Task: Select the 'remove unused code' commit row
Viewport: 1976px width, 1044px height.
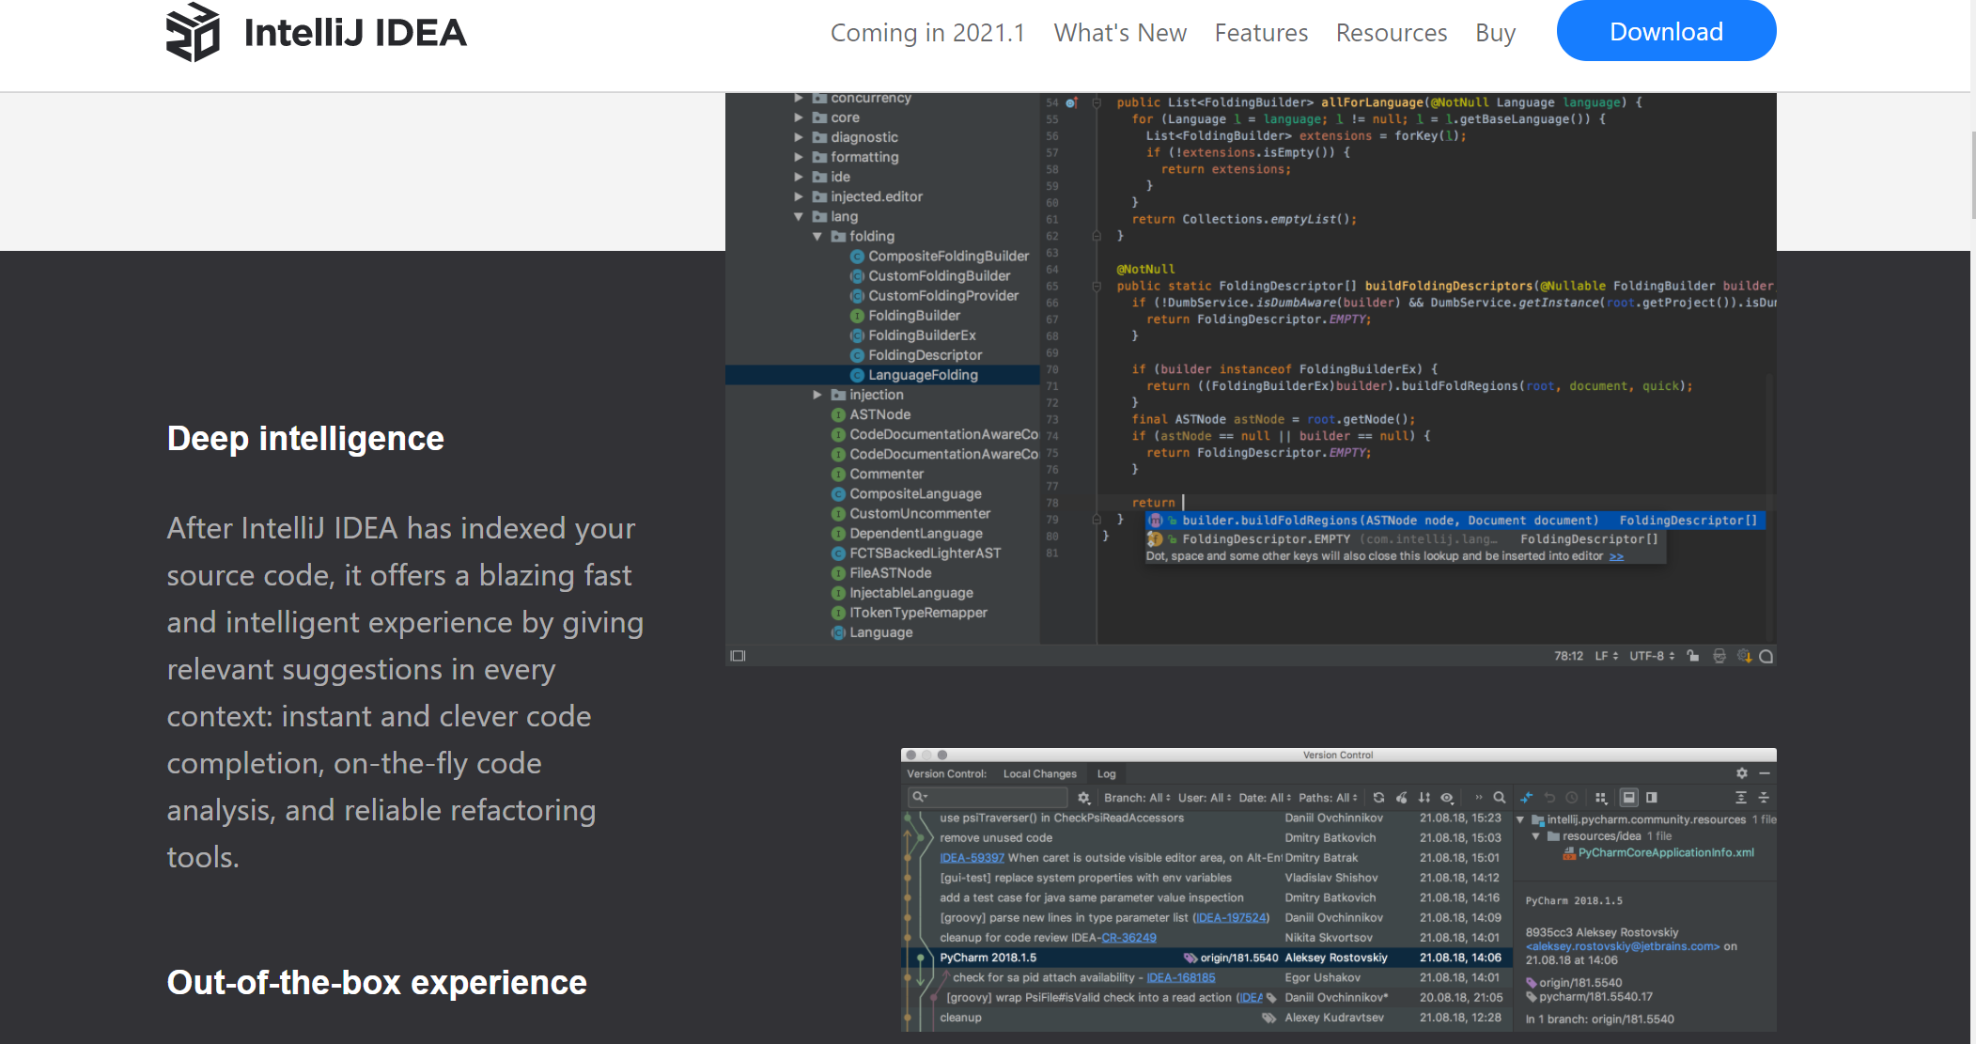Action: click(x=1206, y=838)
